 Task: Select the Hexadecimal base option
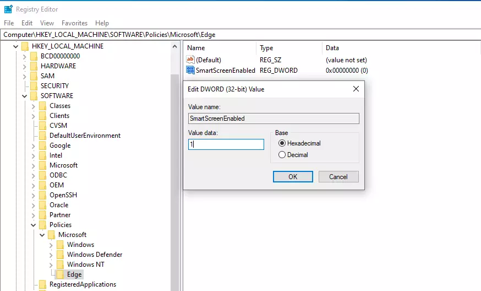(x=282, y=143)
